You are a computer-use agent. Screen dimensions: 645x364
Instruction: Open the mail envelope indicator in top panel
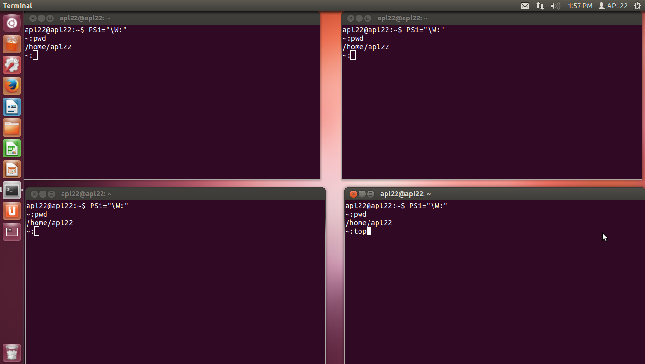525,6
